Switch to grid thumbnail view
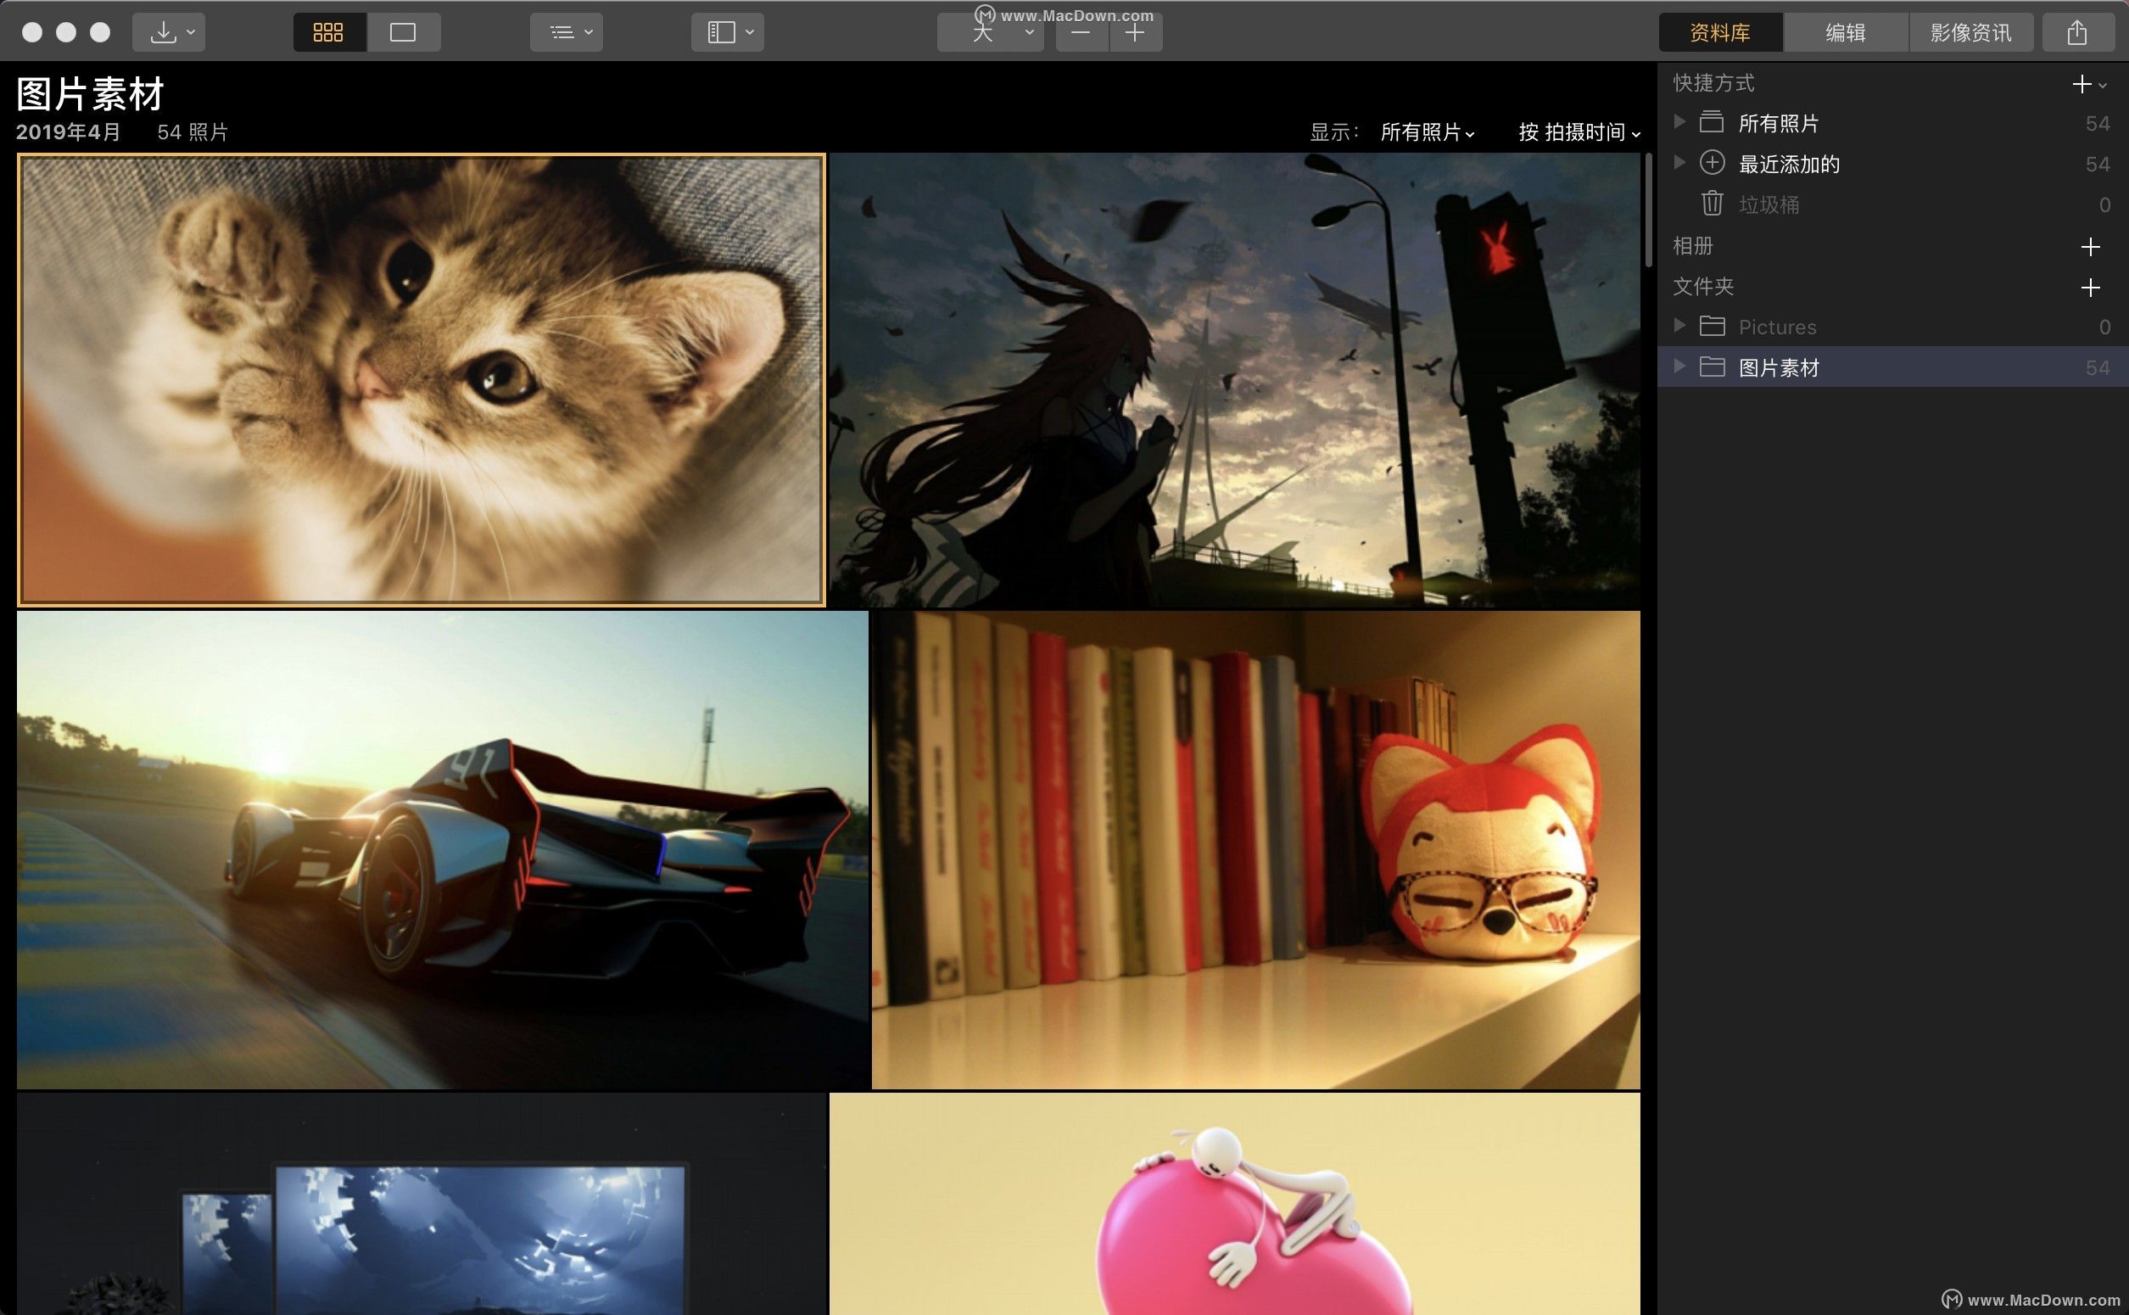The height and width of the screenshot is (1315, 2129). tap(328, 32)
